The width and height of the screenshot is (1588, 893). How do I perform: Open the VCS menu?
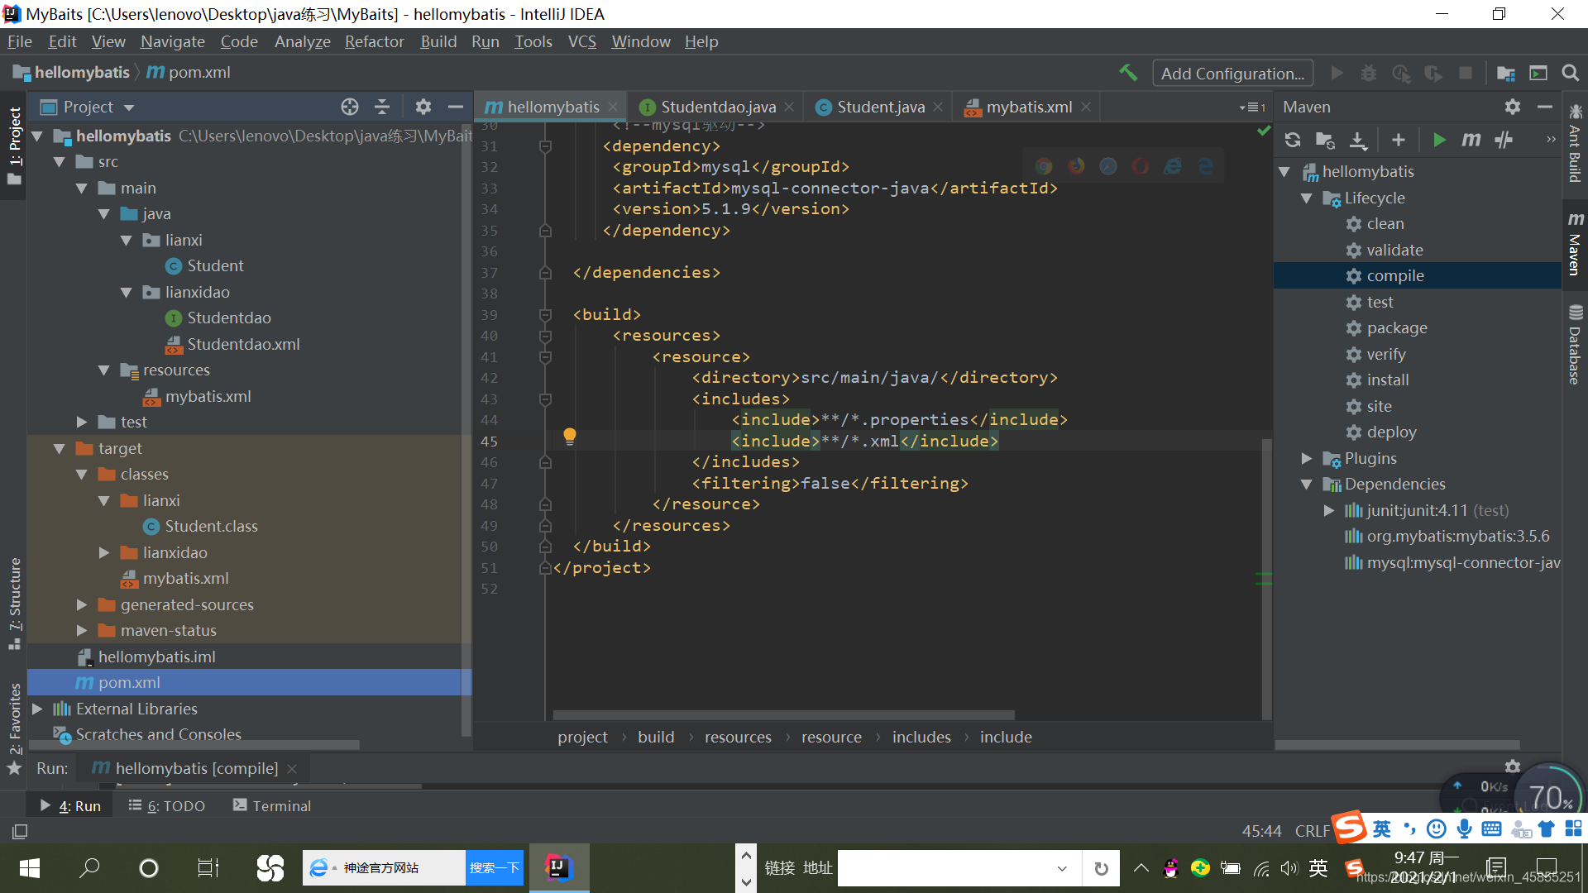pos(581,41)
